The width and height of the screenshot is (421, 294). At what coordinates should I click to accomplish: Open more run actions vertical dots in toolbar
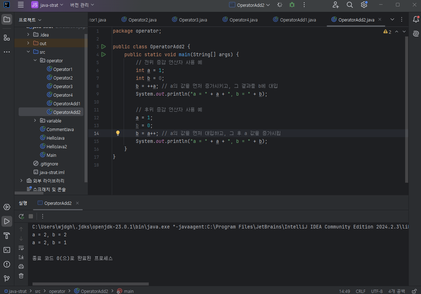[x=304, y=5]
